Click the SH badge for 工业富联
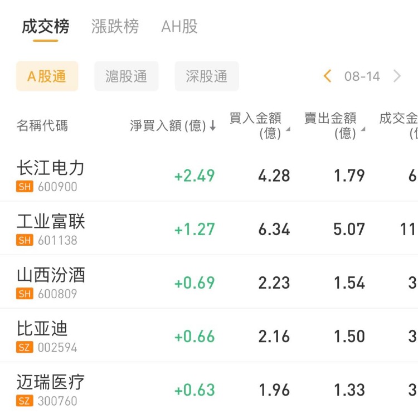 pyautogui.click(x=25, y=241)
